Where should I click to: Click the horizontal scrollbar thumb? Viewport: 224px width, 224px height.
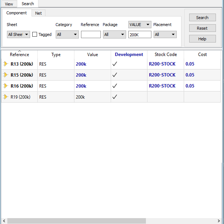click(x=77, y=221)
